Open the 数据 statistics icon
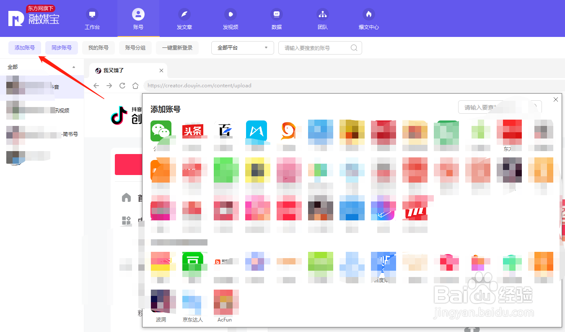 (x=277, y=14)
